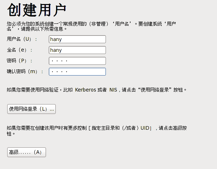Screen dimensions: 217x169
Task: Click the word NIS in the paragraph
Action: [113, 90]
